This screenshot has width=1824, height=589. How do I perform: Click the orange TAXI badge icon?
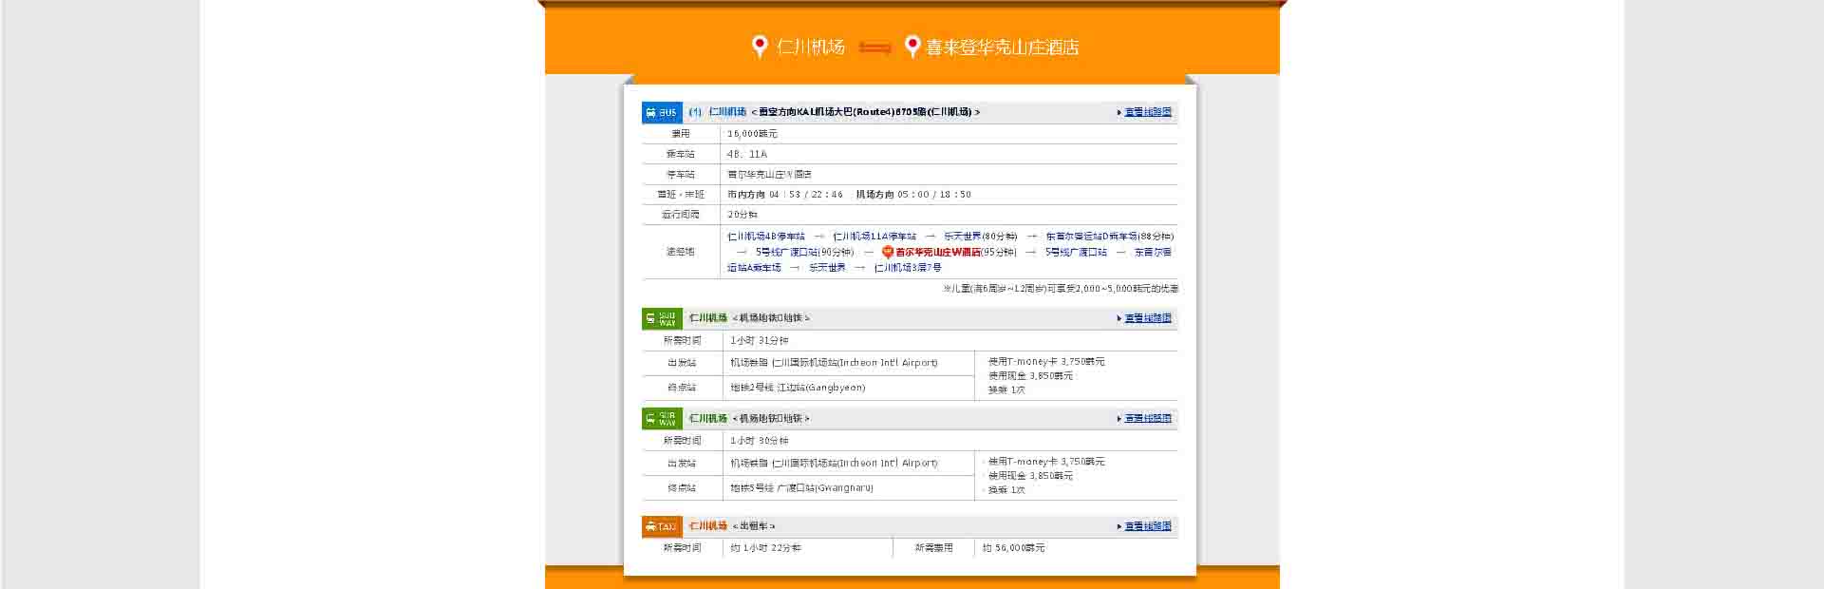click(662, 525)
